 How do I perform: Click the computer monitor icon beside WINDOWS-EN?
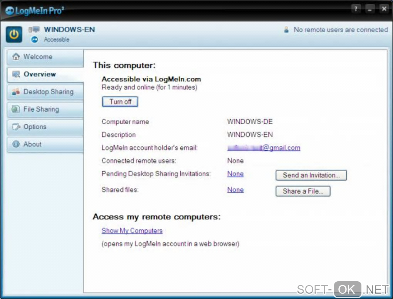(34, 30)
